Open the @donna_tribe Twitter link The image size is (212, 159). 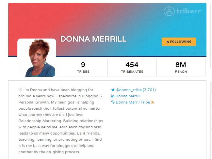pos(136,90)
